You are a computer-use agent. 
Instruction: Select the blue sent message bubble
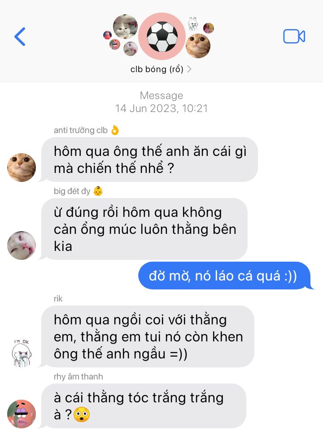(224, 276)
